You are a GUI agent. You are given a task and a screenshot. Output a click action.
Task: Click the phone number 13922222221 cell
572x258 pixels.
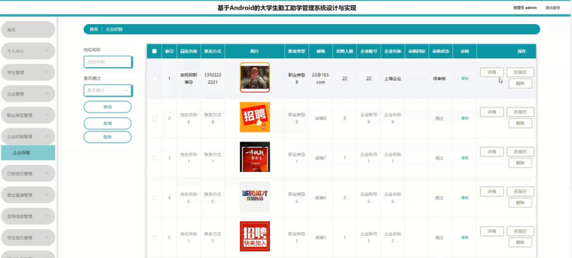click(x=213, y=78)
